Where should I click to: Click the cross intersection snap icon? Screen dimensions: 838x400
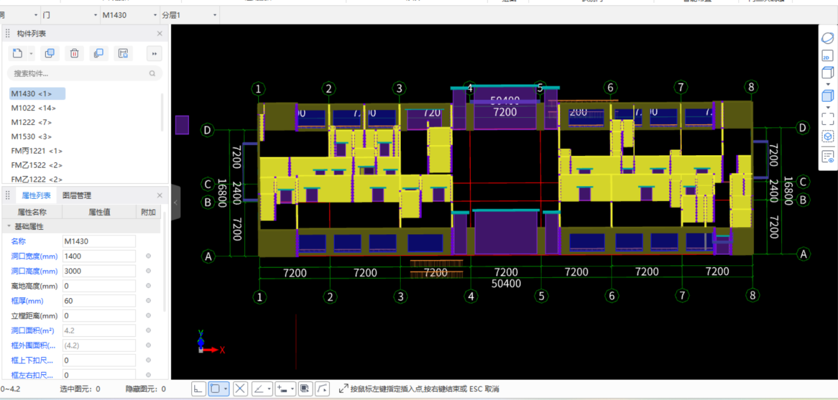coord(240,388)
